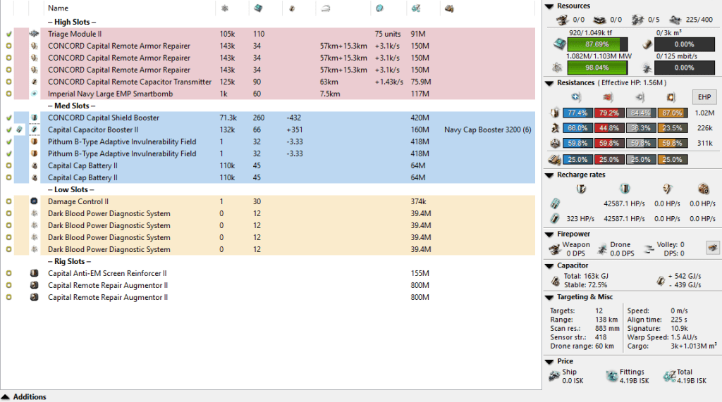The width and height of the screenshot is (722, 402).
Task: Click the capacitor usage column header icon
Action: coord(292,8)
